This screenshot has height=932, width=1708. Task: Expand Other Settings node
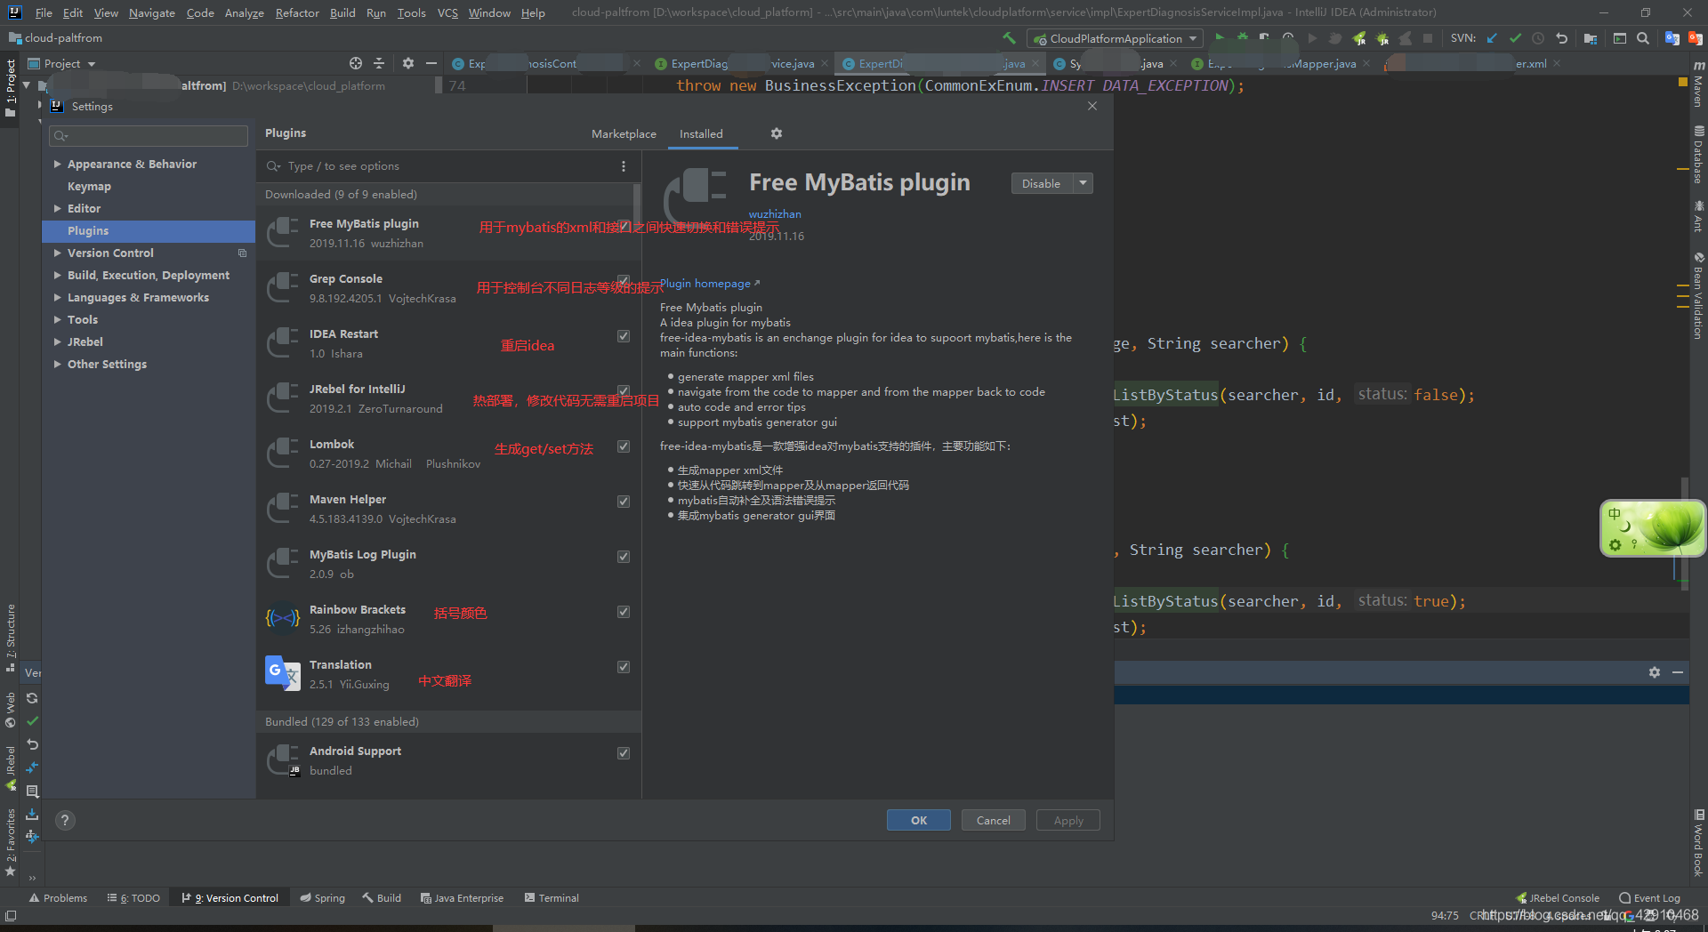coord(57,365)
